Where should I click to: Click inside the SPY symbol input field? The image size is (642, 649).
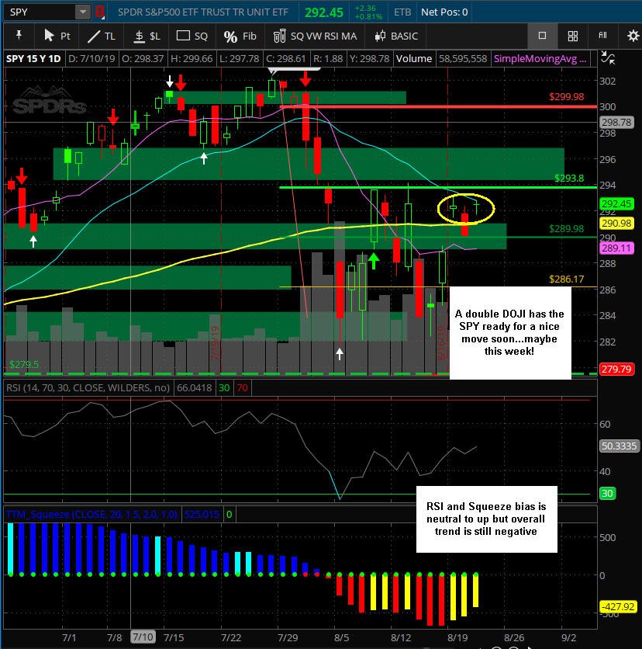click(40, 12)
